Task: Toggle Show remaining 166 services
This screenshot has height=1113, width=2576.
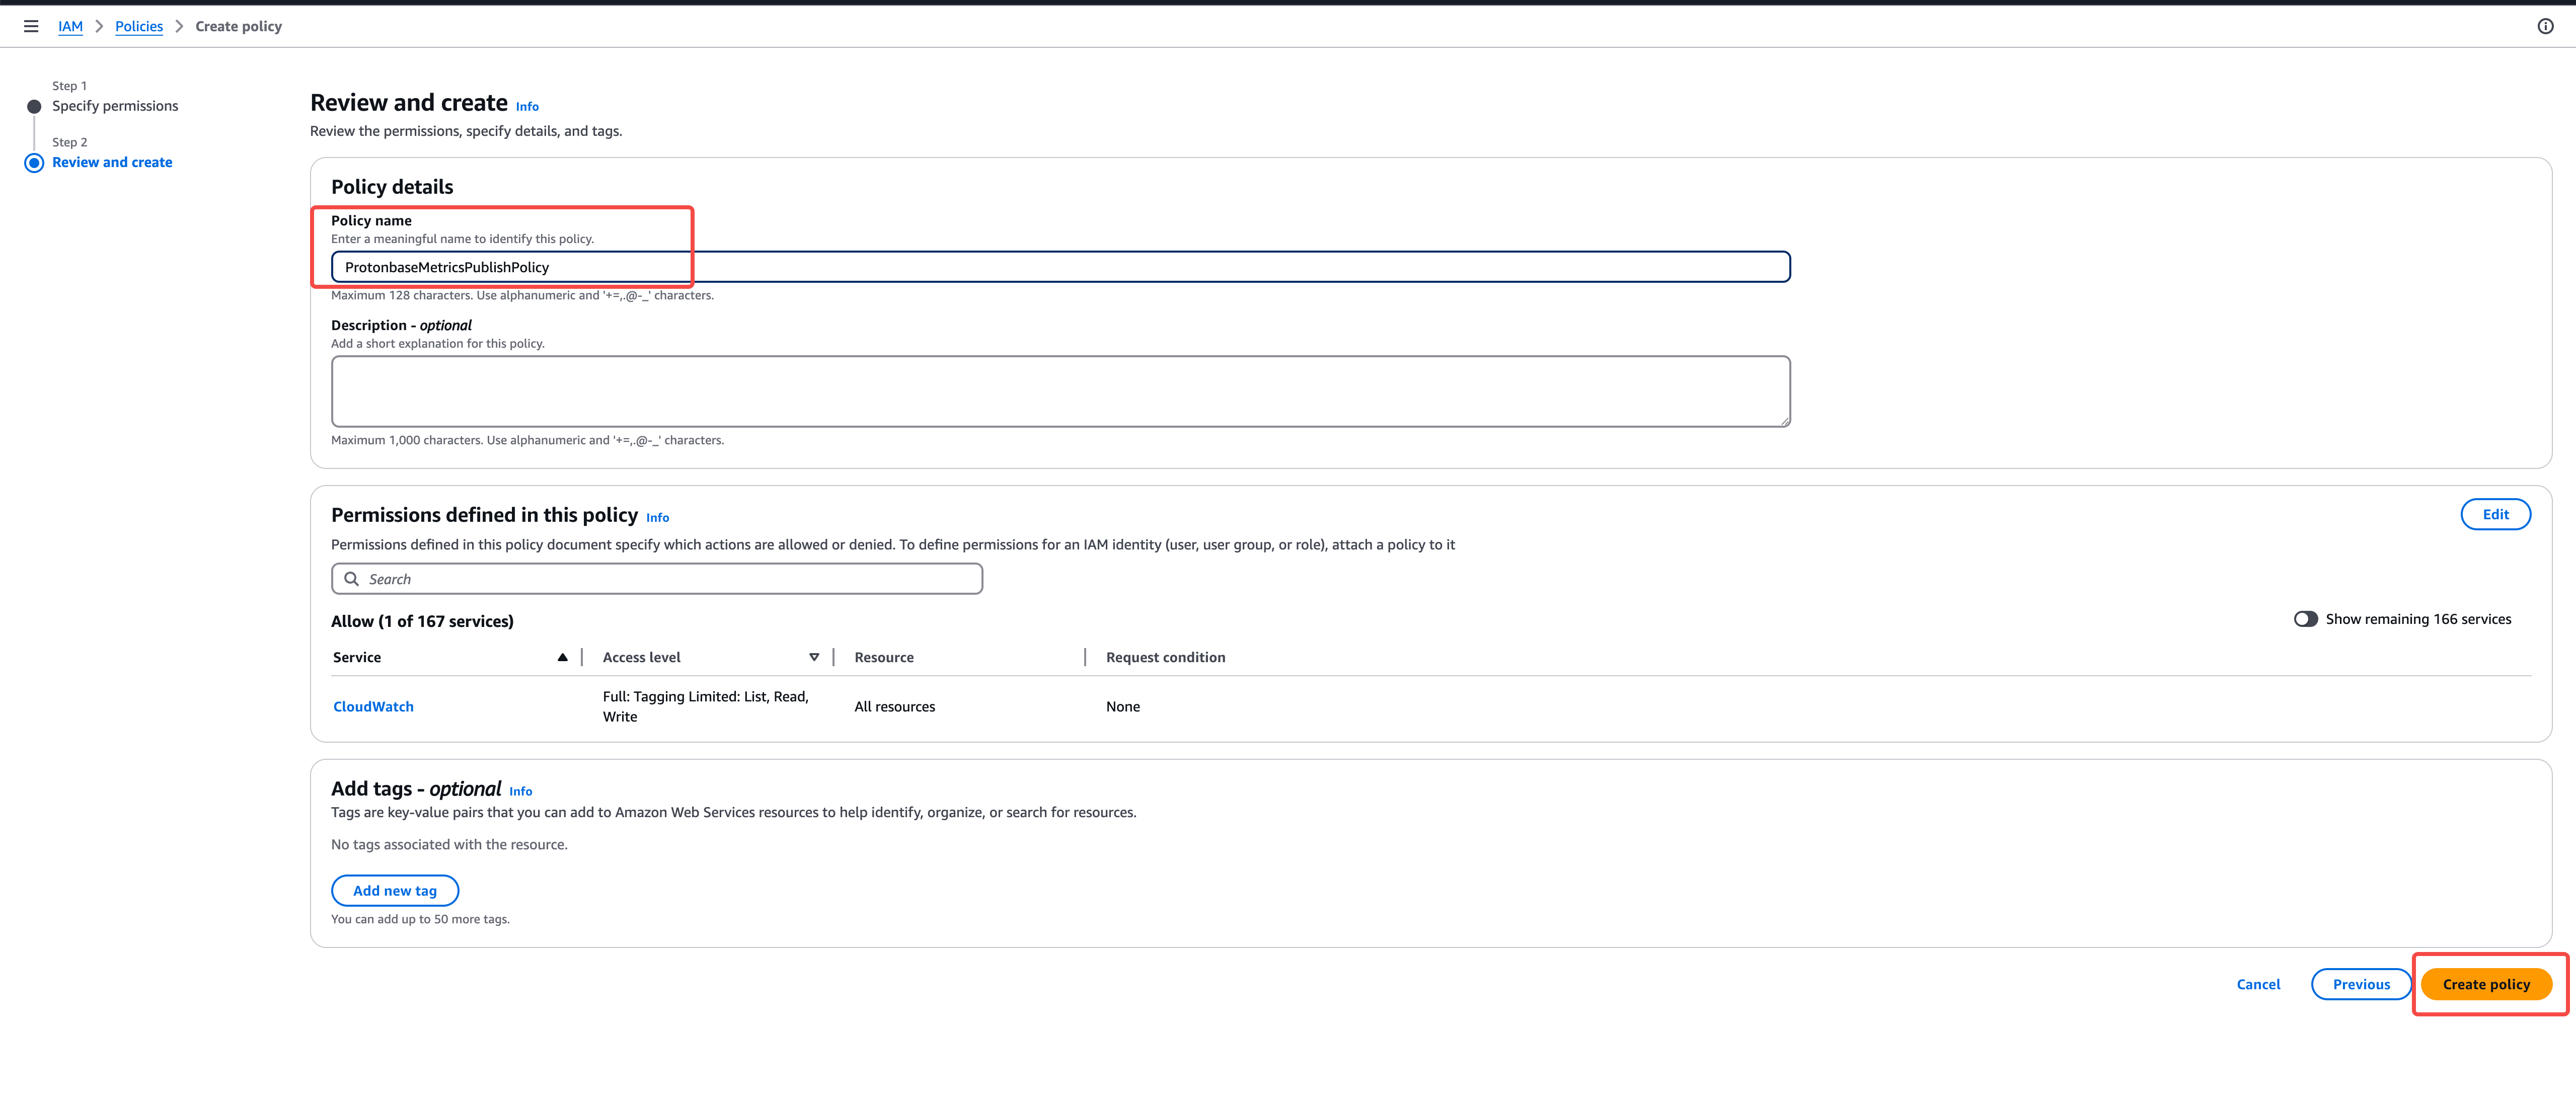Action: pos(2305,619)
